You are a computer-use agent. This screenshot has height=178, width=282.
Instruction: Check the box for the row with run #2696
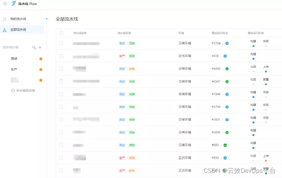click(61, 132)
